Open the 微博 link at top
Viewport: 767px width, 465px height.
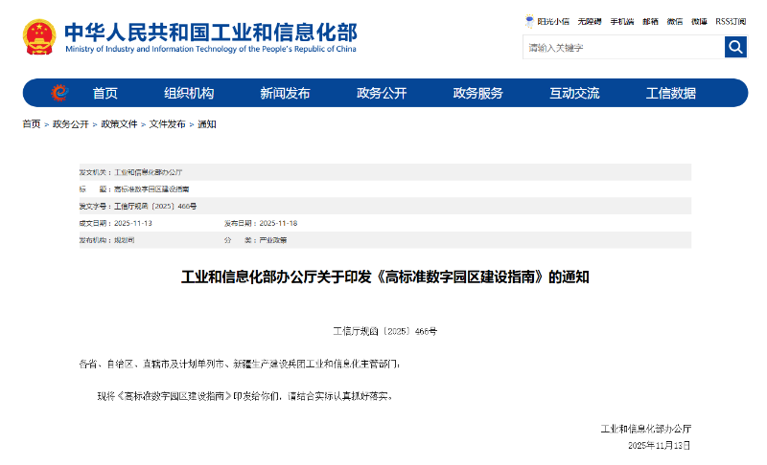[699, 21]
